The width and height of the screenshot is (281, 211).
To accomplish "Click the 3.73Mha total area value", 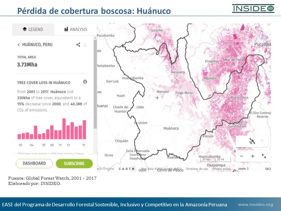I will click(27, 64).
